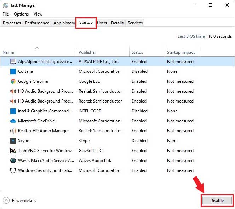Screen dimensions: 235x209
Task: Click the ALPSALPINE Co., Ltd. publisher cell
Action: coord(98,62)
